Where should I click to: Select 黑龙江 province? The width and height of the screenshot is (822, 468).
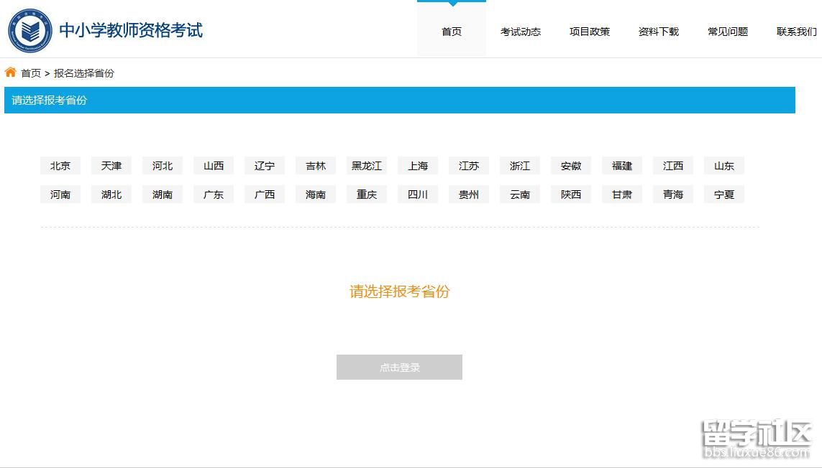(x=366, y=165)
